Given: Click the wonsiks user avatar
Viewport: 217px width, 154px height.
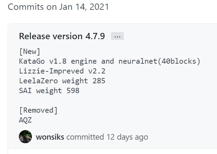Looking at the screenshot, I should [25, 136].
